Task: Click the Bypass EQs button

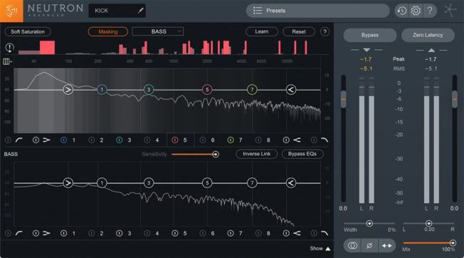Action: click(302, 154)
